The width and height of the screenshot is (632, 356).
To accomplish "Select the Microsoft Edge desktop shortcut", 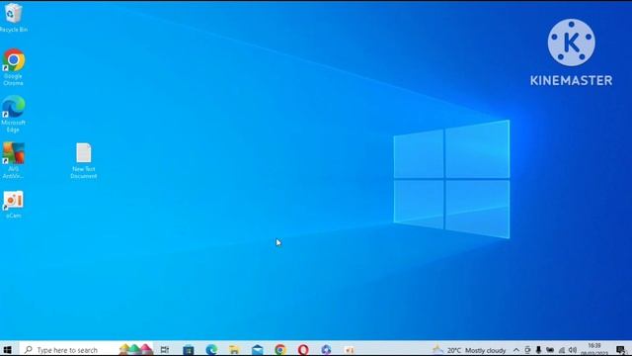I will click(x=13, y=114).
